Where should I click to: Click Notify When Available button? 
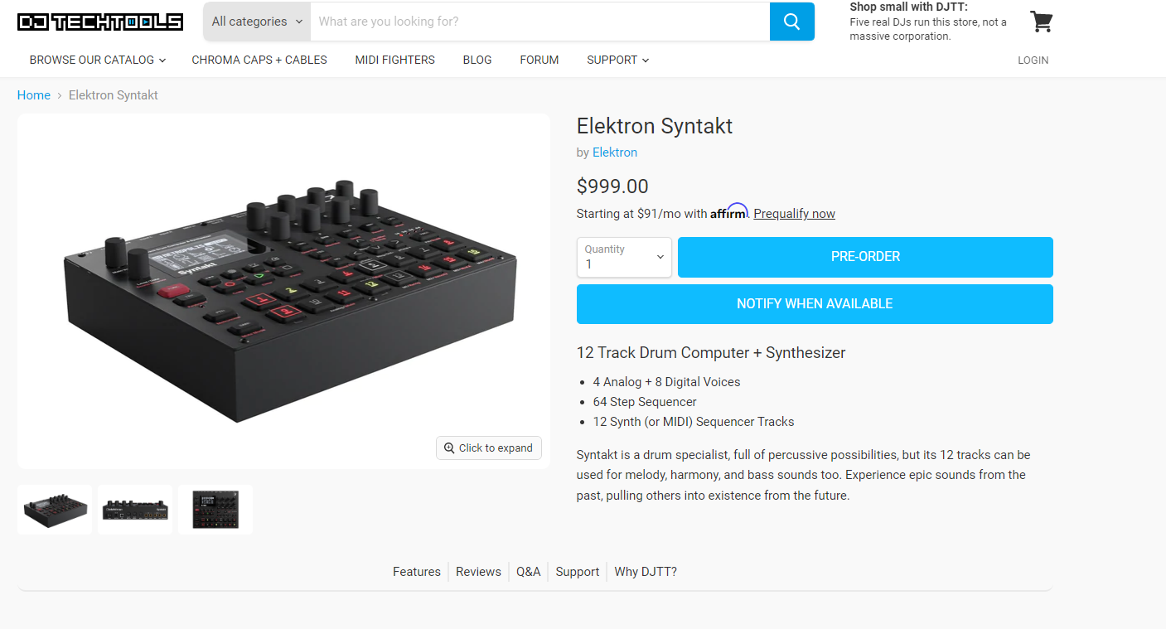(x=815, y=304)
